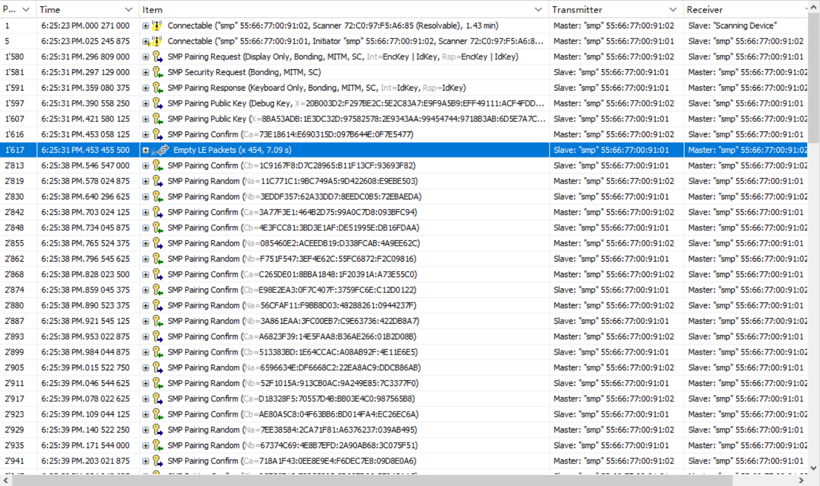This screenshot has height=486, width=820.
Task: Click the icon of Pairing Random Nb=3A861EAA
Action: [x=157, y=321]
